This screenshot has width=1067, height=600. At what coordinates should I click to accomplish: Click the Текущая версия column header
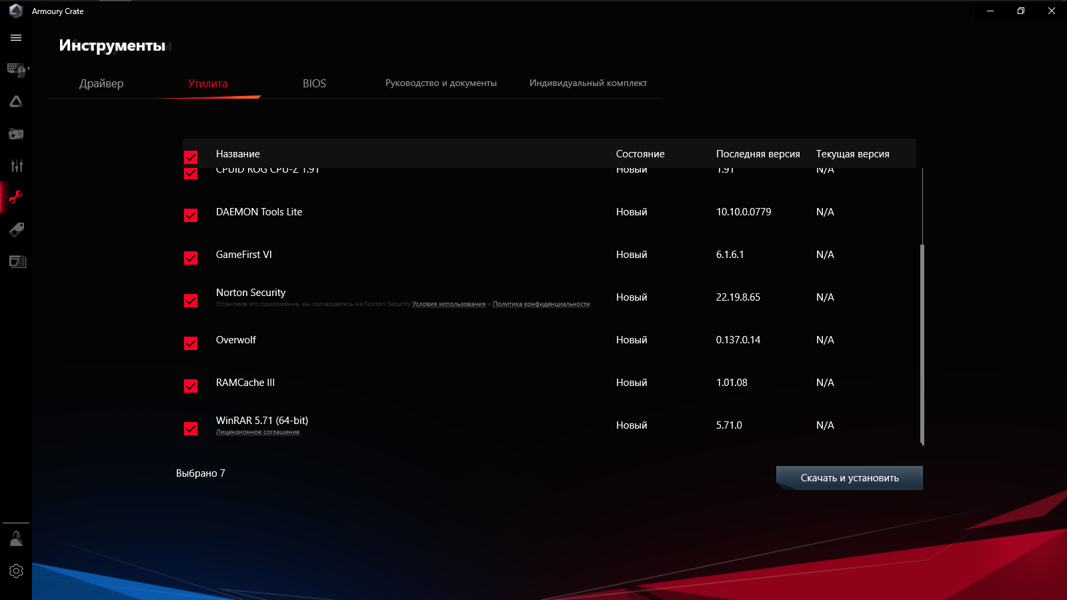pyautogui.click(x=853, y=154)
